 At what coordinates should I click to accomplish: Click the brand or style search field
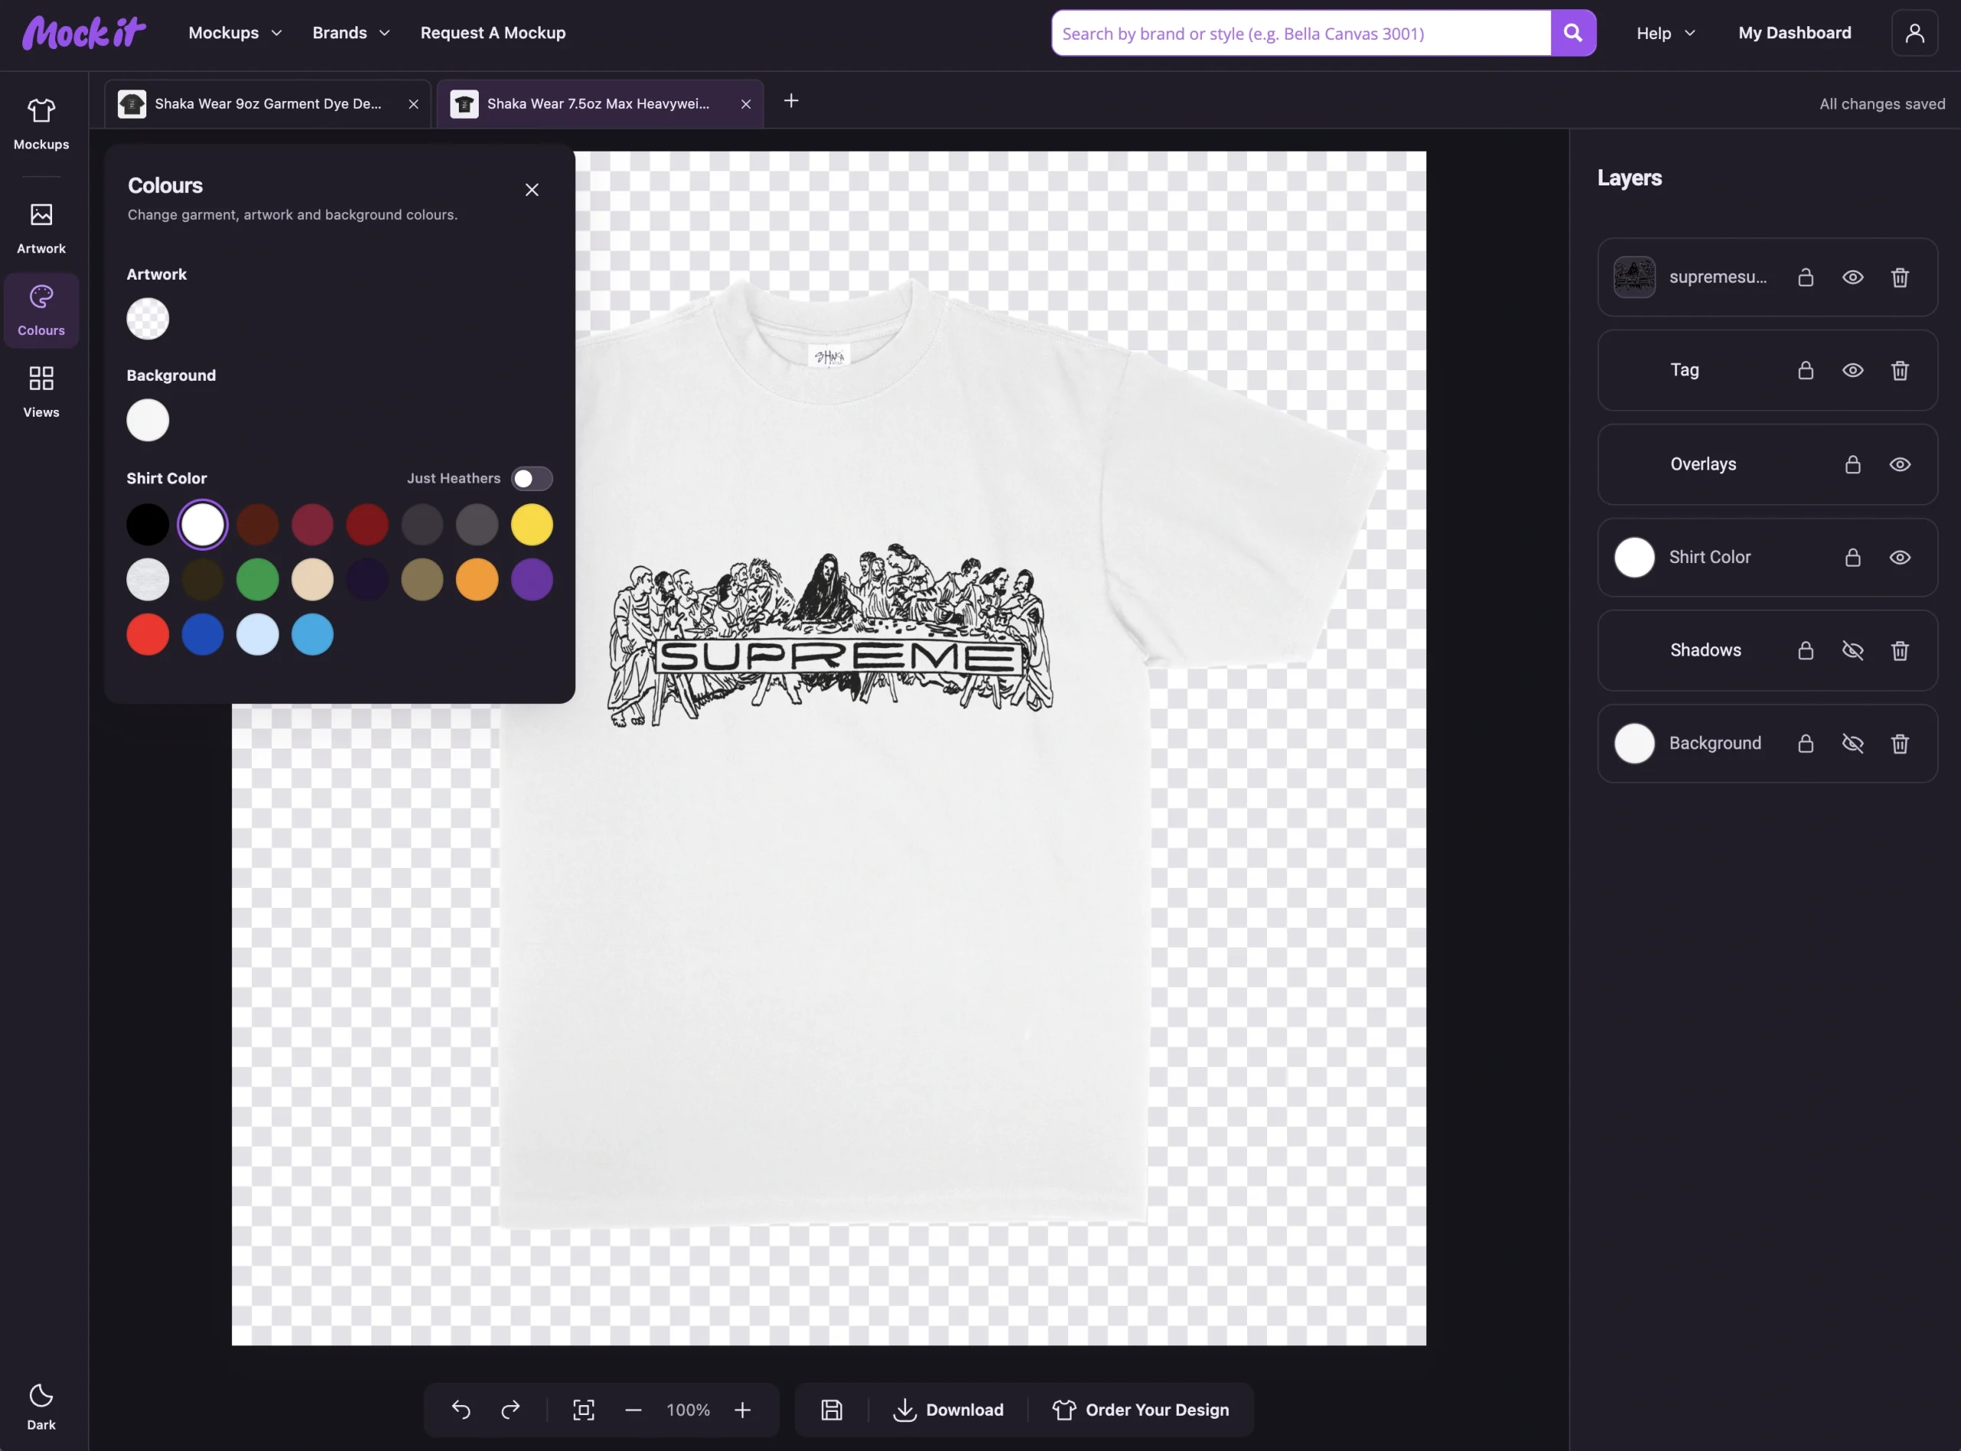point(1301,34)
